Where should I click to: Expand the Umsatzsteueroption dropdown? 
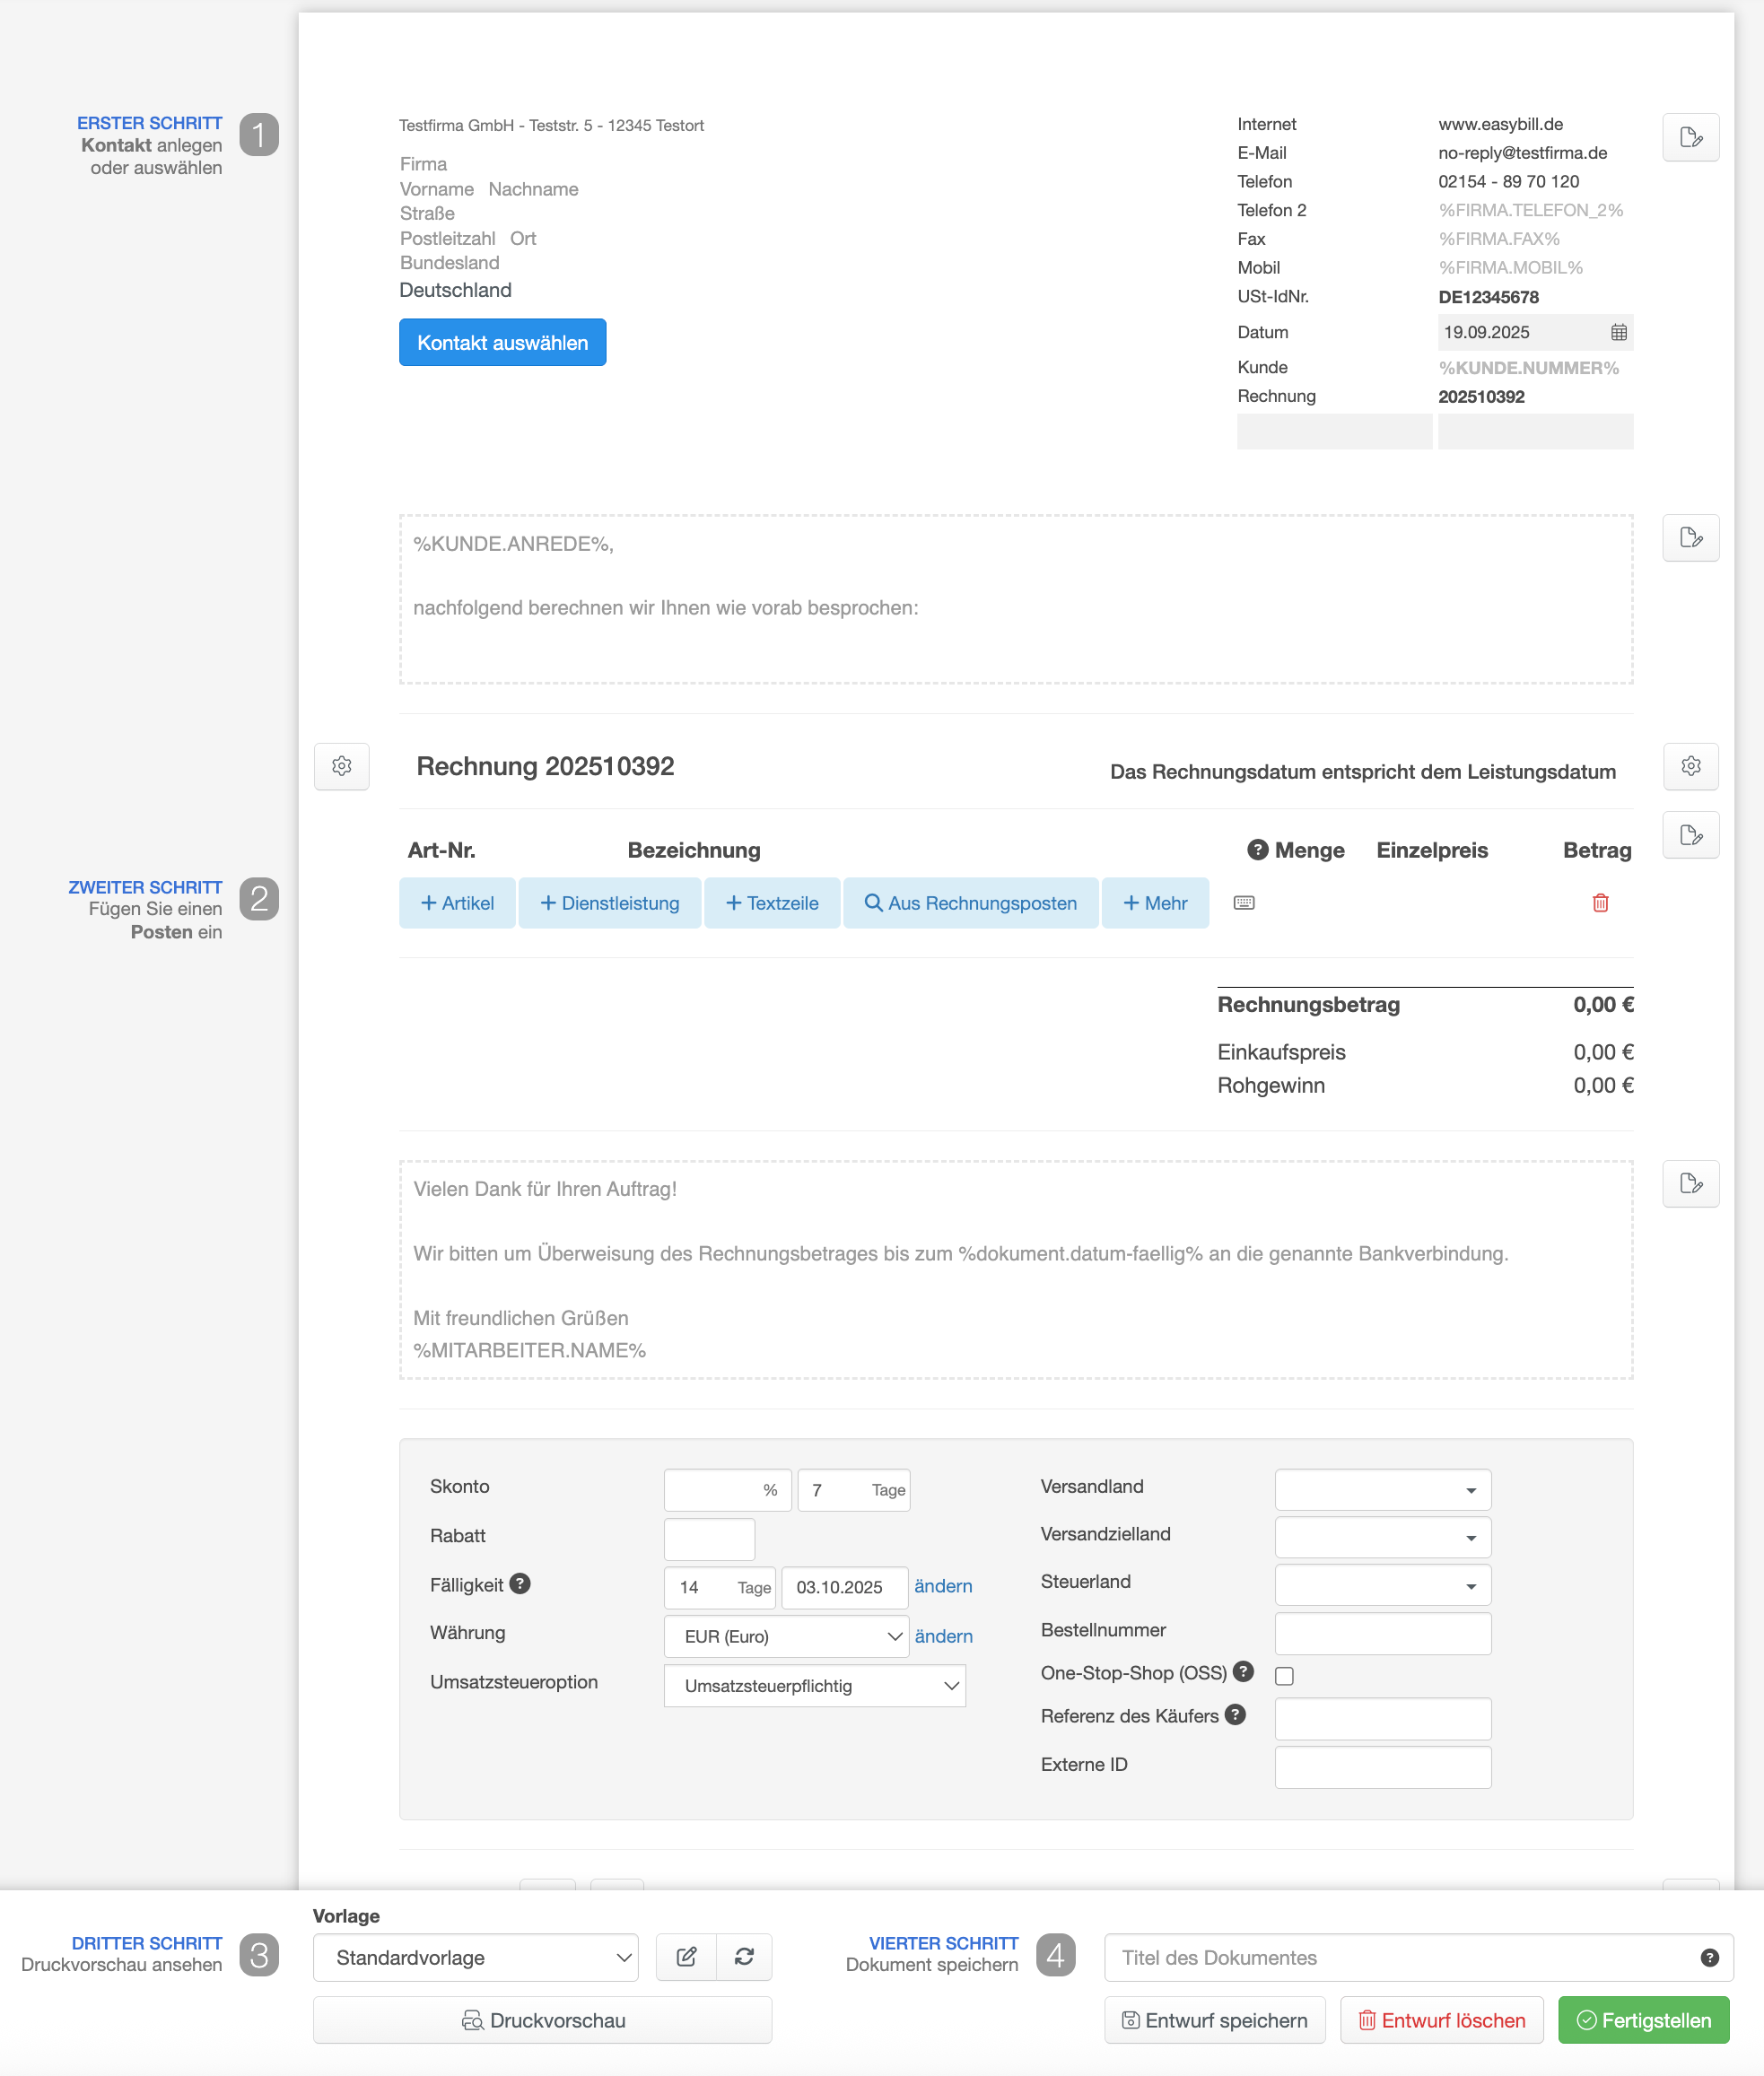pyautogui.click(x=814, y=1686)
